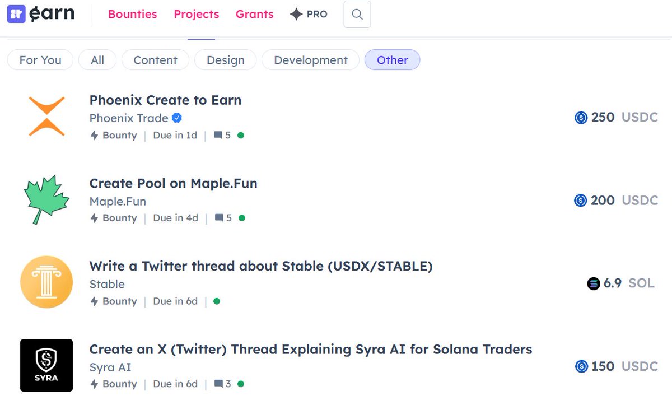The height and width of the screenshot is (419, 672).
Task: Click green status dot in Phoenix row
Action: pos(241,136)
